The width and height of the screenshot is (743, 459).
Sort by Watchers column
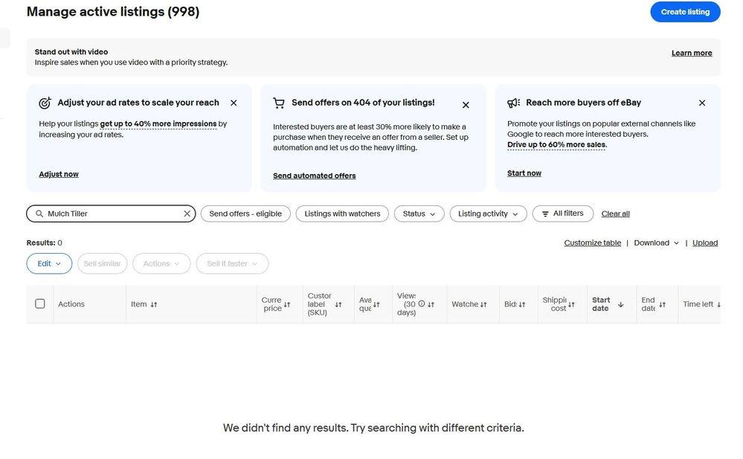pos(483,304)
